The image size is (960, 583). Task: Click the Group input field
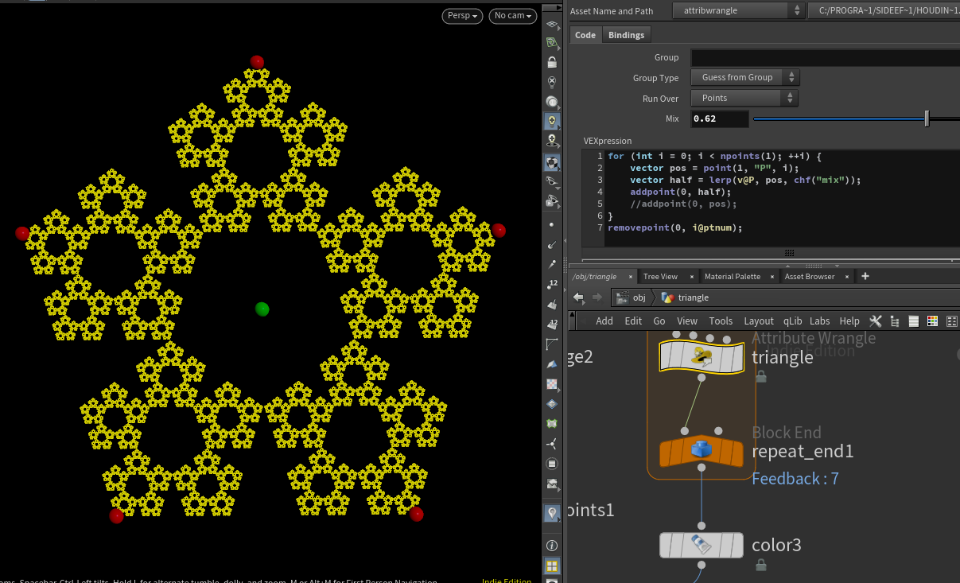(824, 57)
